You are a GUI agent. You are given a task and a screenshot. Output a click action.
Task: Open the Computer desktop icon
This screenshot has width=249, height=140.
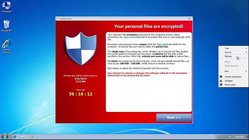(7, 7)
